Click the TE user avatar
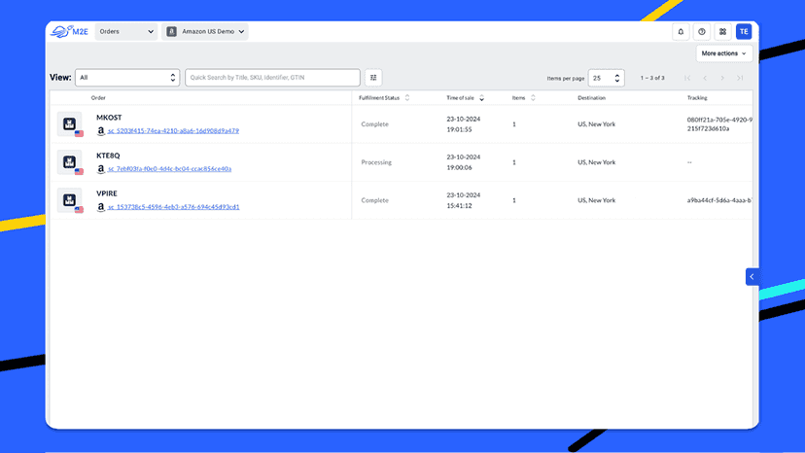This screenshot has width=805, height=453. [x=744, y=32]
